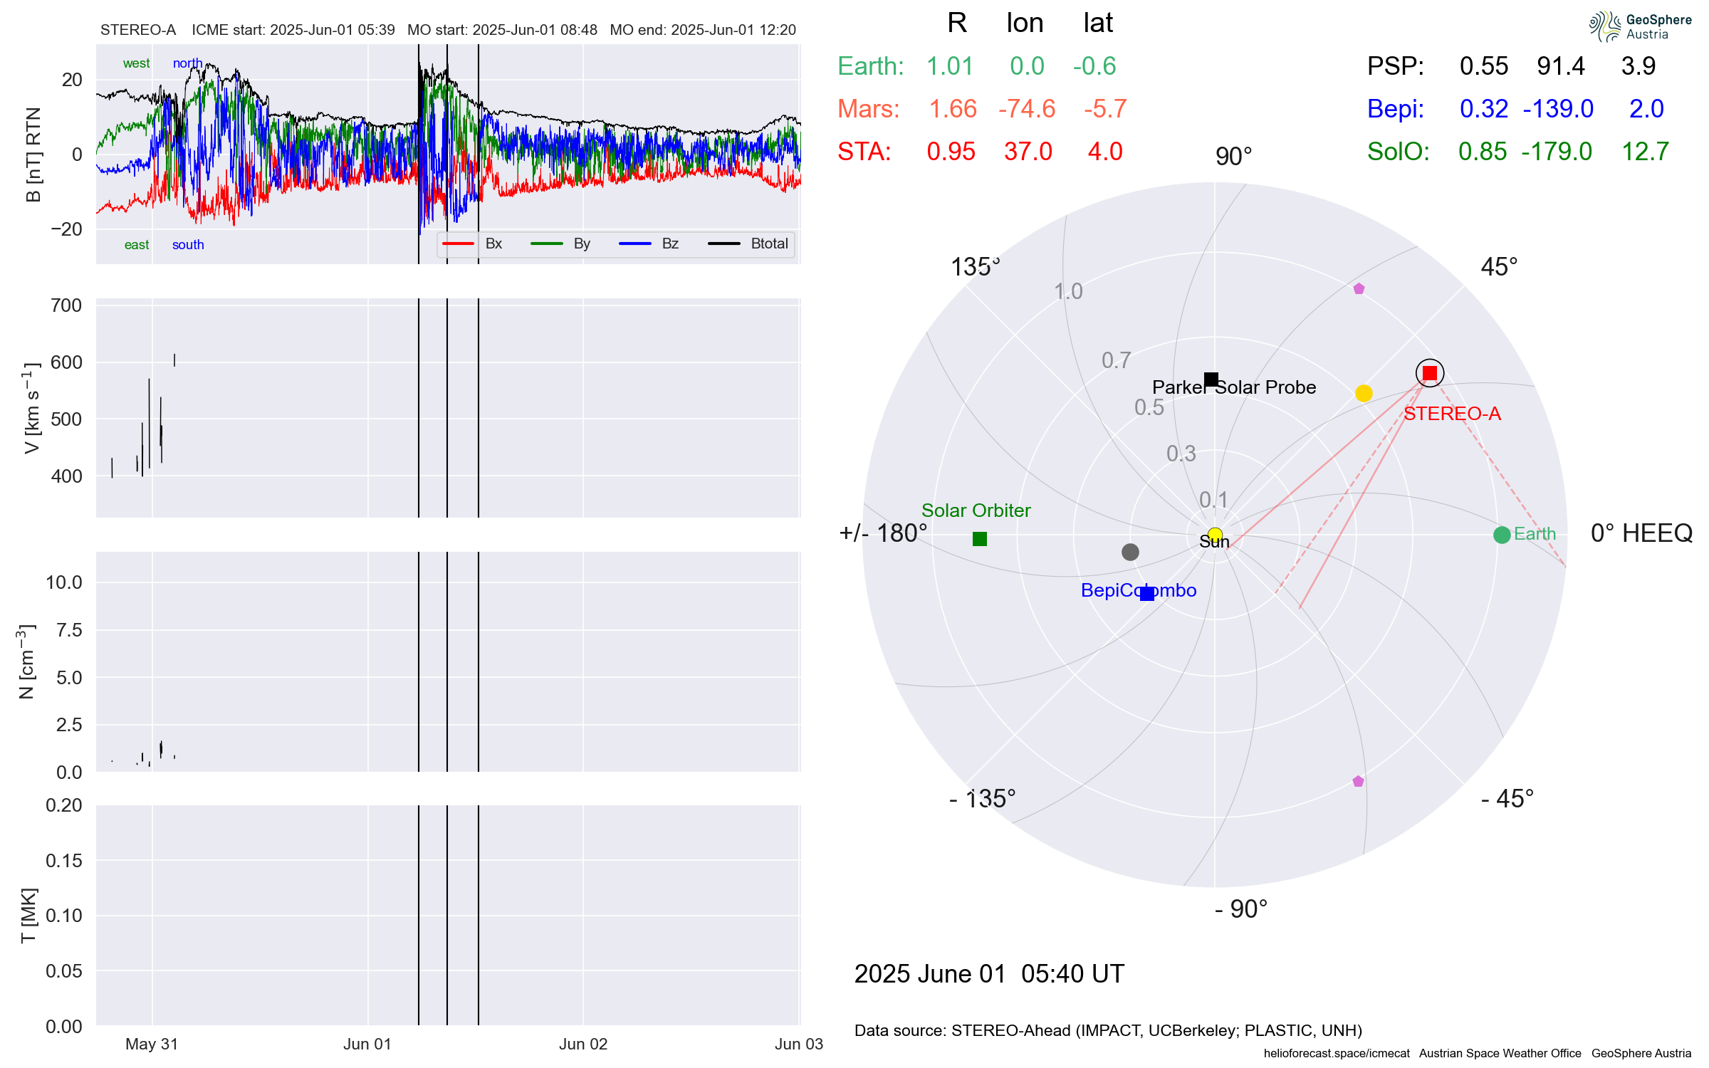Click the 0° HEEQ axis label

click(1641, 533)
